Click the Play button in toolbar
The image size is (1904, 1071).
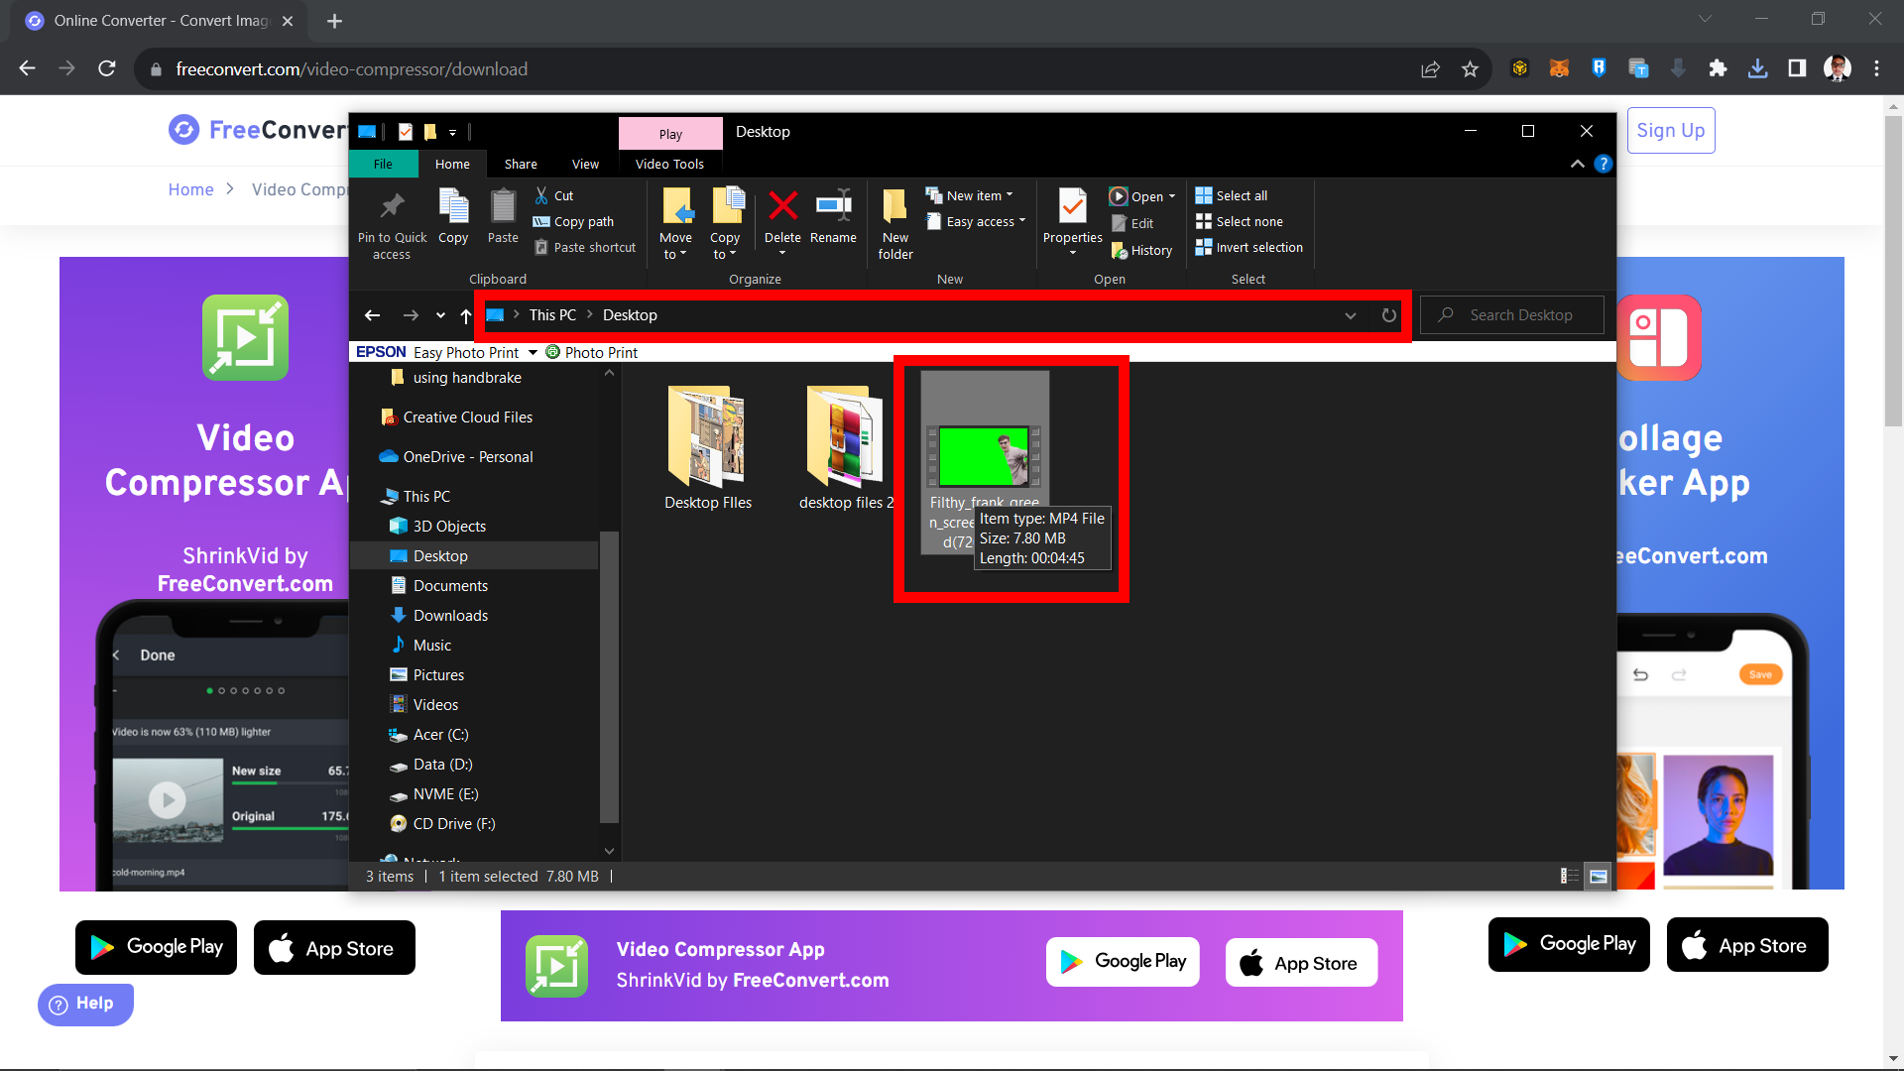point(670,131)
